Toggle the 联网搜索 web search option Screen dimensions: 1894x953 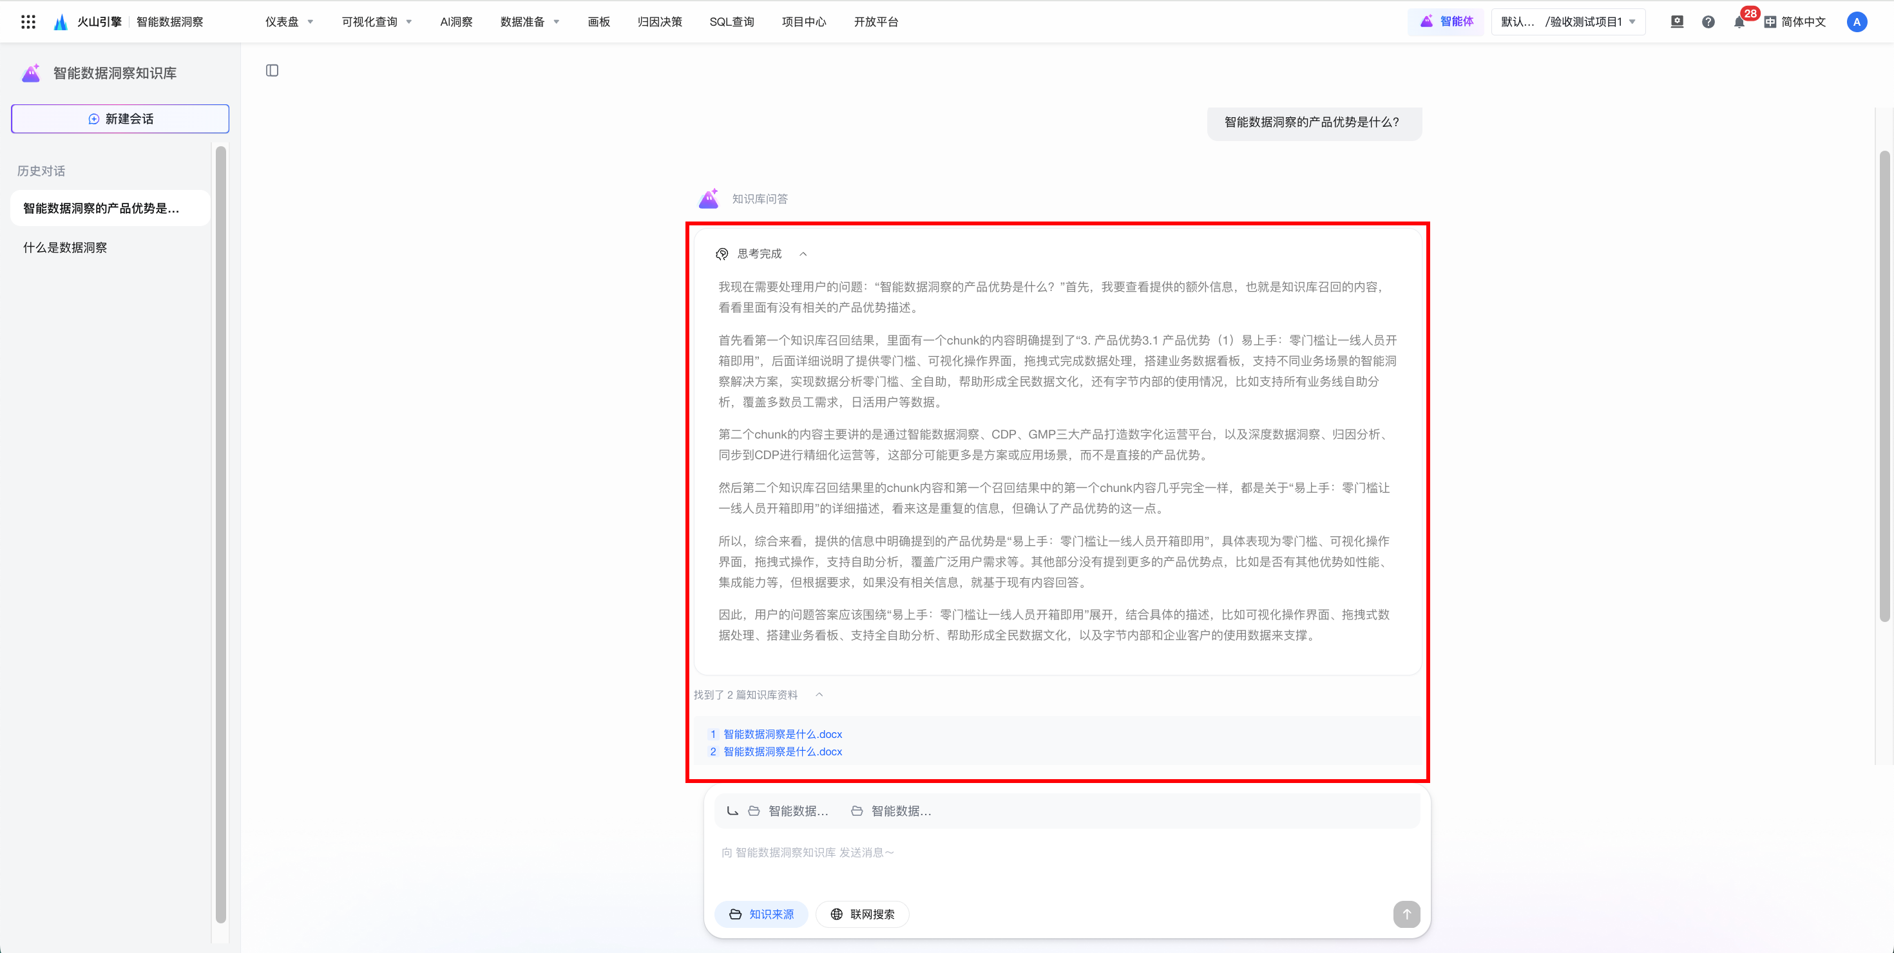click(x=862, y=914)
